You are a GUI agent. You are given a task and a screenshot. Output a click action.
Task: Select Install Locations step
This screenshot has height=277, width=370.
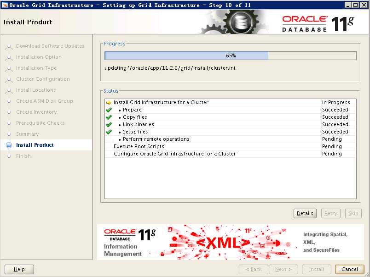click(36, 90)
